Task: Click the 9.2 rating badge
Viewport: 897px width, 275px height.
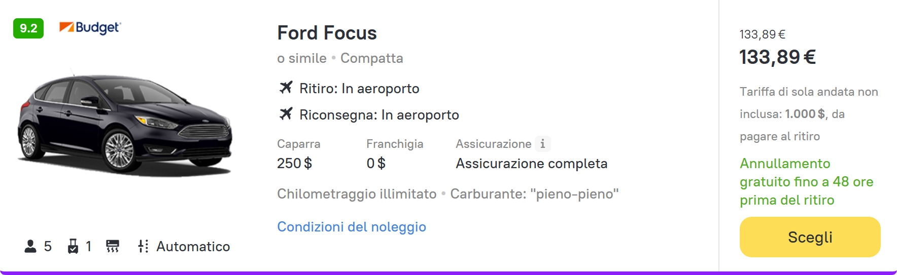Action: [x=28, y=28]
